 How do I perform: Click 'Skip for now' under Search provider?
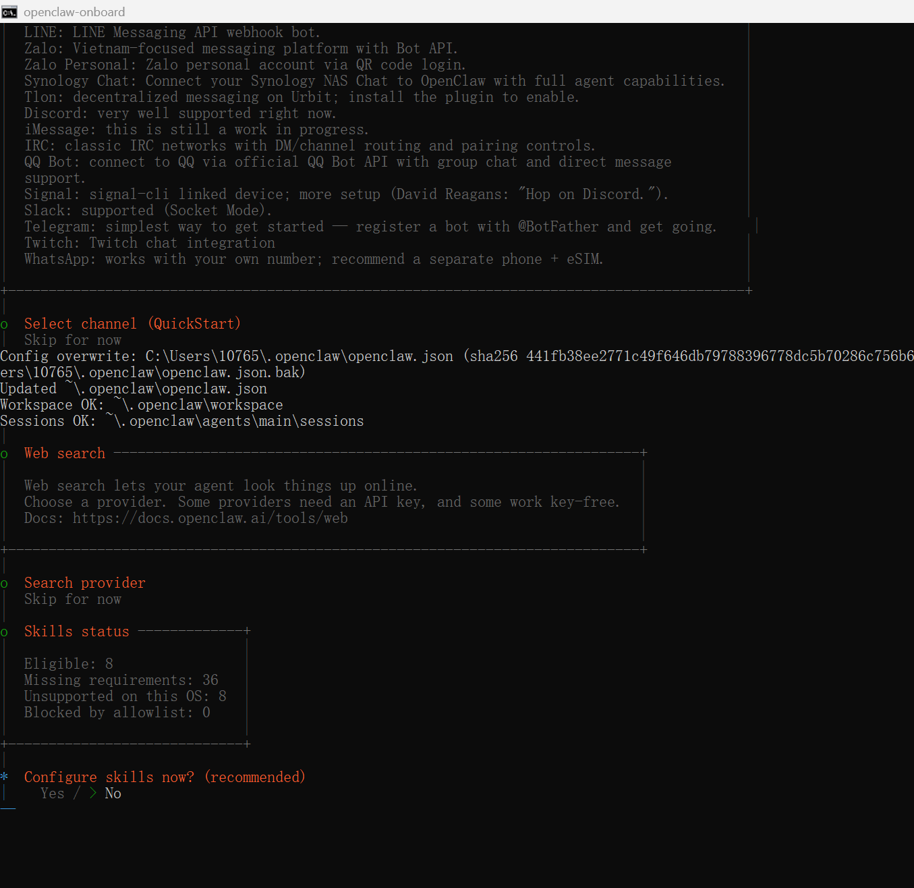(x=73, y=599)
